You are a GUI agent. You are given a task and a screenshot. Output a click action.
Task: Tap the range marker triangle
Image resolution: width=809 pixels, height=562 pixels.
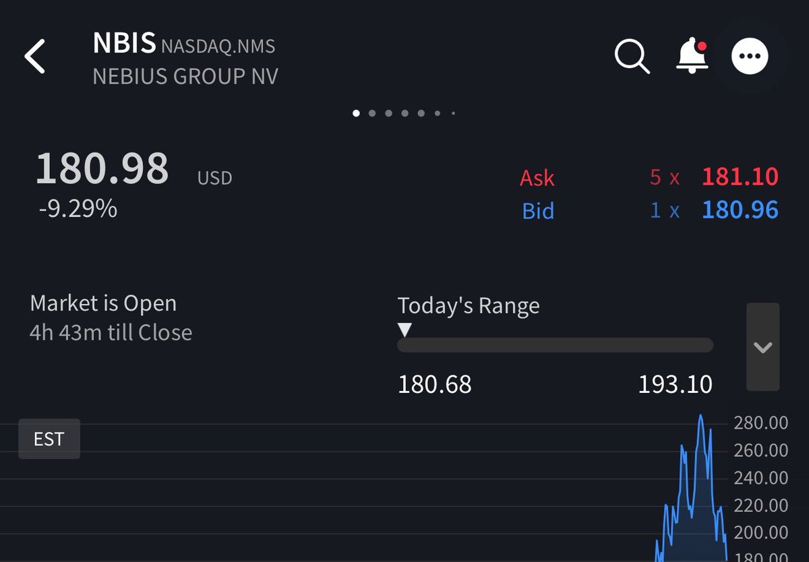coord(404,330)
